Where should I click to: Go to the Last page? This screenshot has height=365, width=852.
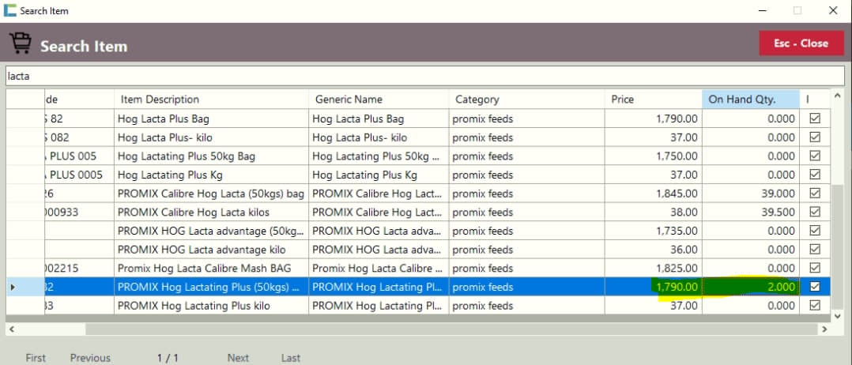click(291, 357)
